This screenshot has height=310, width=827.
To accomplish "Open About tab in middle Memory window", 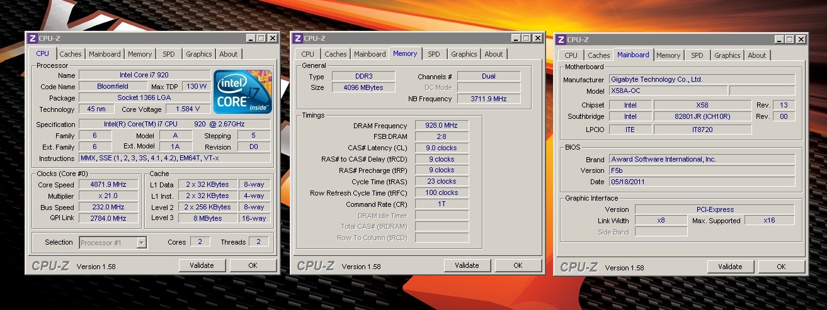I will 494,54.
